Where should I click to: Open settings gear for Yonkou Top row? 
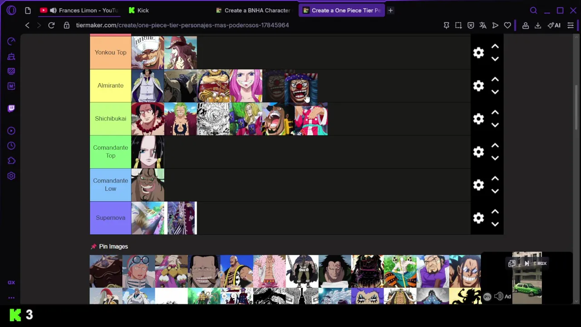(x=478, y=53)
